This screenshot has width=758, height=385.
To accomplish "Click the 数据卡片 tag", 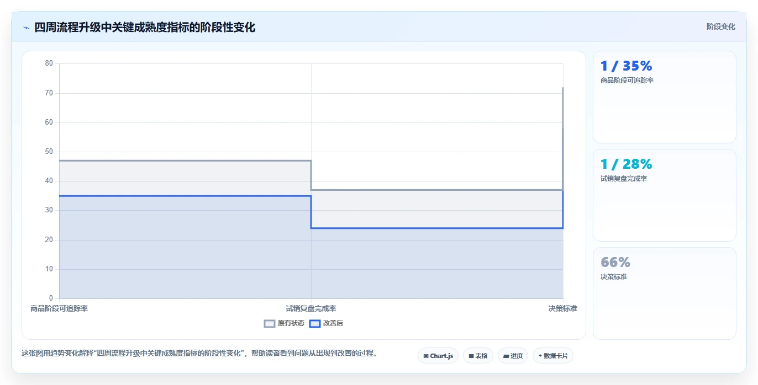I will click(x=553, y=356).
